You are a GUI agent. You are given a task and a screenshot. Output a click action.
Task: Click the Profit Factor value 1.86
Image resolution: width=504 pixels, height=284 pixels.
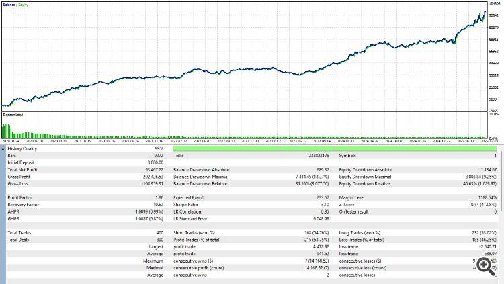tap(159, 198)
